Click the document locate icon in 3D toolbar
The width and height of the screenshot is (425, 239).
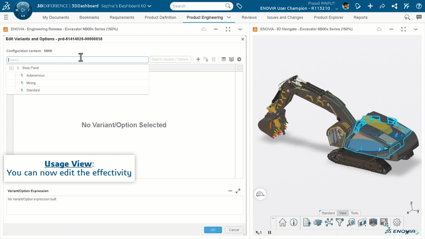307,223
